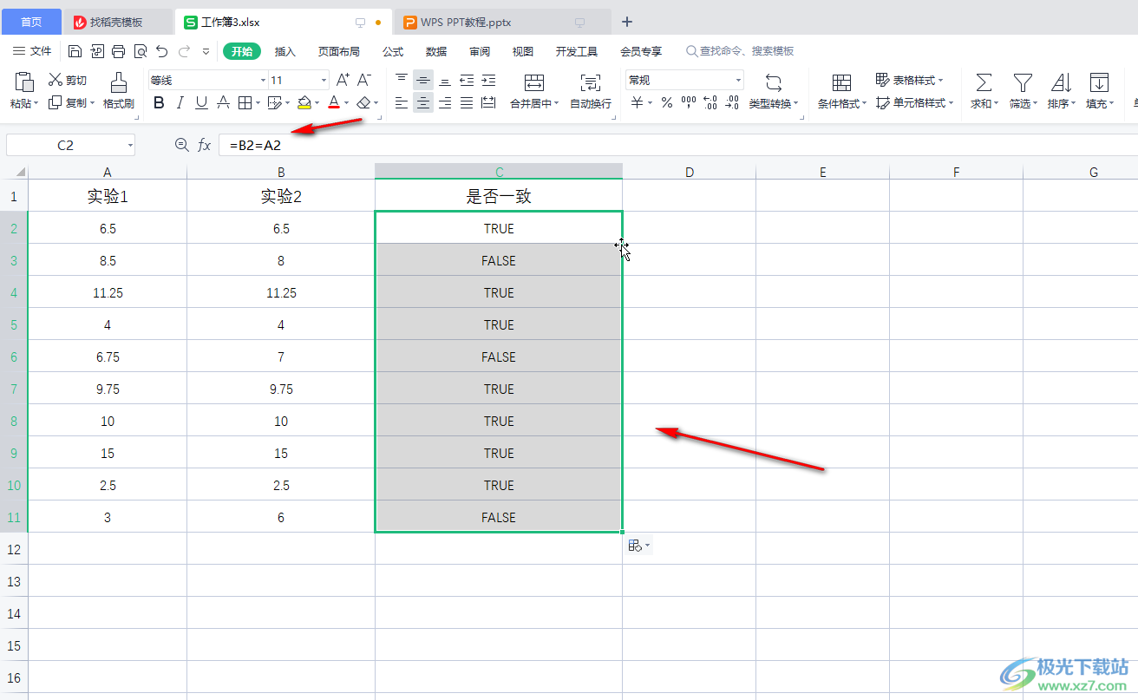1138x700 pixels.
Task: Click the 求和 sum button
Action: click(x=984, y=91)
